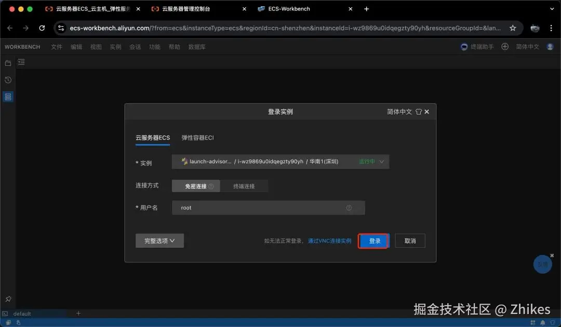Open the browser three-dot menu
The image size is (561, 327).
point(551,28)
